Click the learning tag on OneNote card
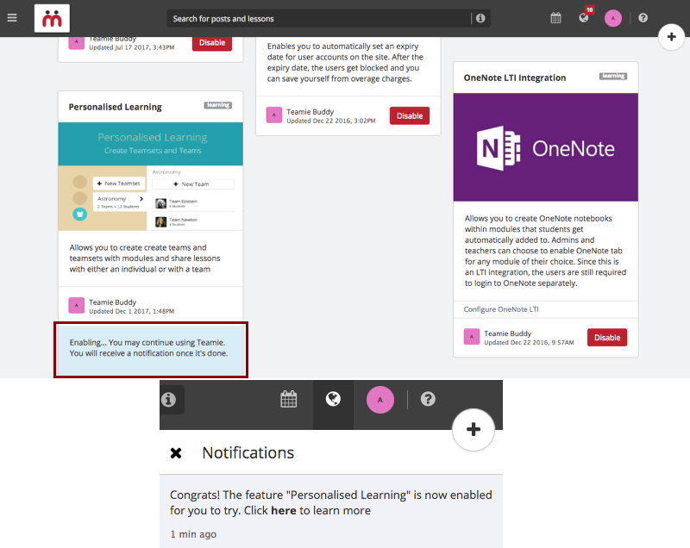Image resolution: width=690 pixels, height=548 pixels. click(613, 76)
